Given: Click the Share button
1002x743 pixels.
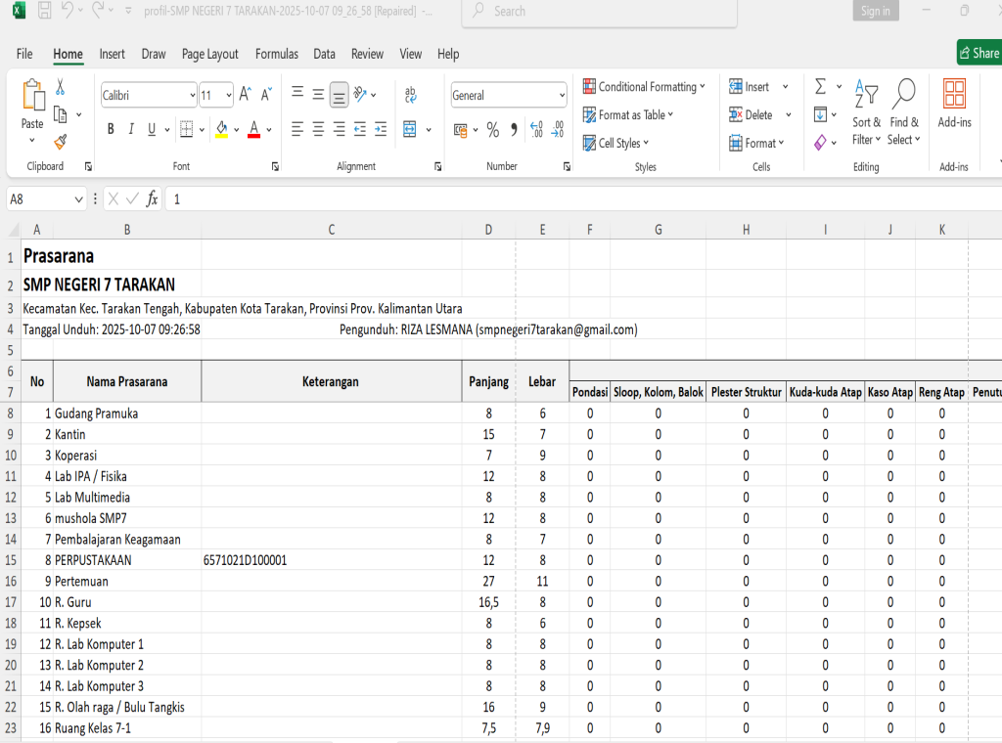Looking at the screenshot, I should (x=979, y=53).
